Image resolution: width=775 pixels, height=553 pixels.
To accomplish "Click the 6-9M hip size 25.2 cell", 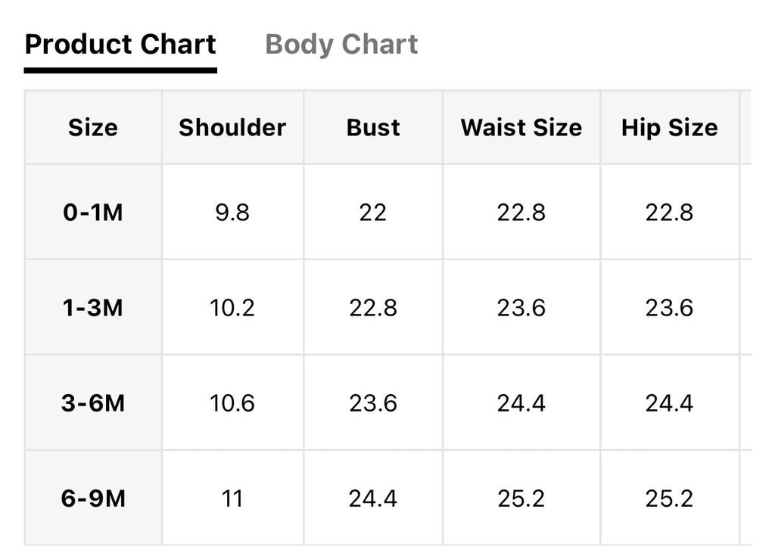I will point(670,498).
